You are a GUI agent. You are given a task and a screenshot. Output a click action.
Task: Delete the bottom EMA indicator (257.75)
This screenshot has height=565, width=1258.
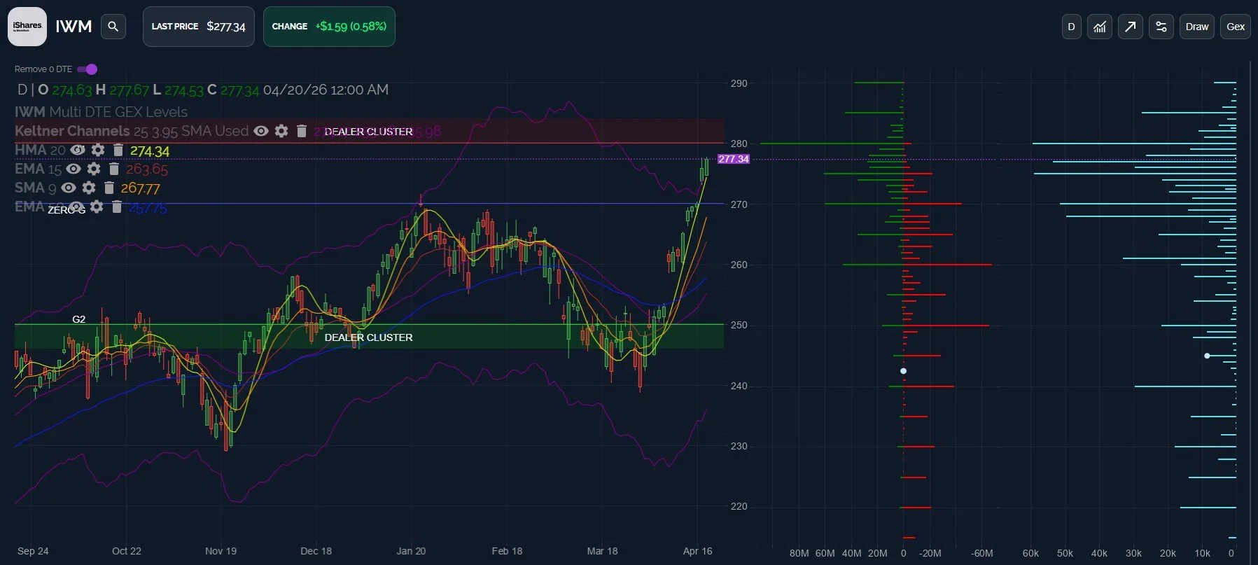(117, 207)
